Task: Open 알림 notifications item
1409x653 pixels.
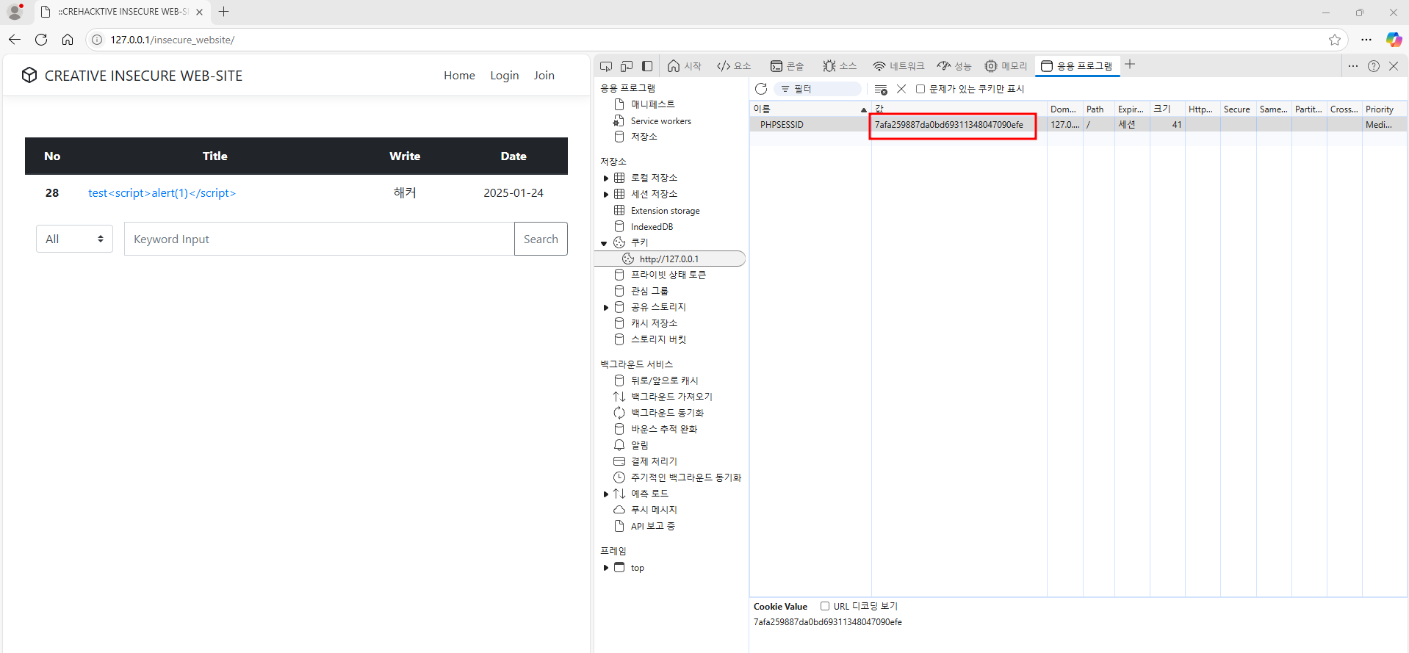Action: click(x=639, y=445)
